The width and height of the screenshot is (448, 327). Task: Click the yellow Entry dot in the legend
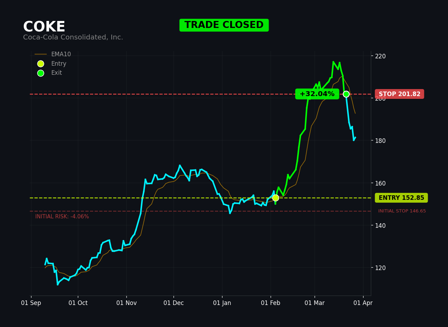41,64
